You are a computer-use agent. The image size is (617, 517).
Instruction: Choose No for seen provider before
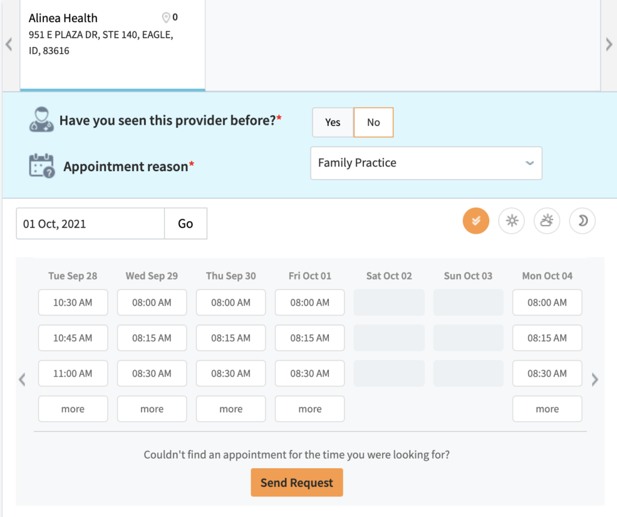pos(374,122)
